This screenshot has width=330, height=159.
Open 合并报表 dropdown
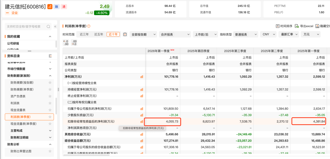(x=175, y=34)
